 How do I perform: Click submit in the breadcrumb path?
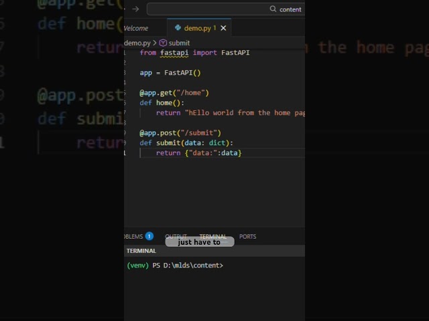[x=179, y=43]
